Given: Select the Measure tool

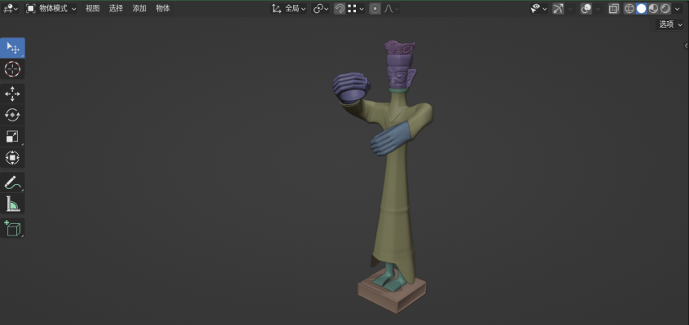Looking at the screenshot, I should 12,204.
